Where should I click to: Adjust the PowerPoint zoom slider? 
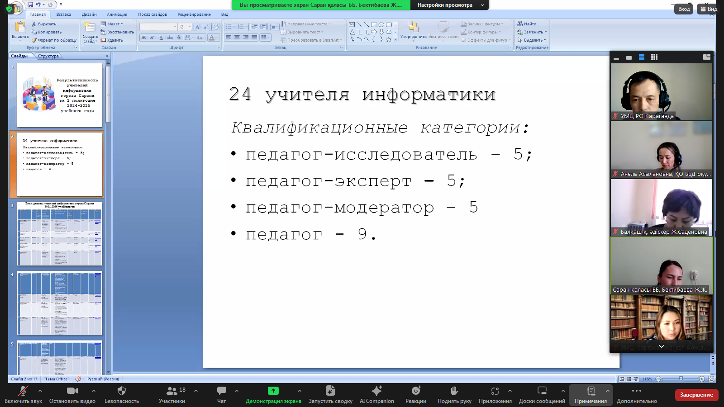(x=681, y=379)
